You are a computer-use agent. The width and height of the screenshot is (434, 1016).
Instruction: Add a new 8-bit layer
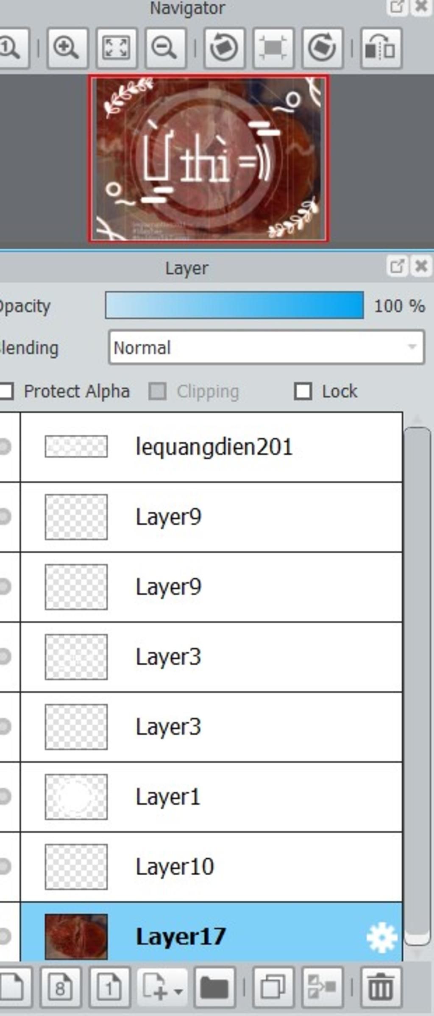(60, 987)
